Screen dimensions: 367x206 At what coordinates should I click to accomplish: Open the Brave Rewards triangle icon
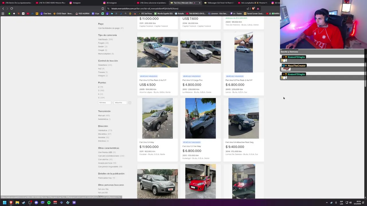point(258,9)
